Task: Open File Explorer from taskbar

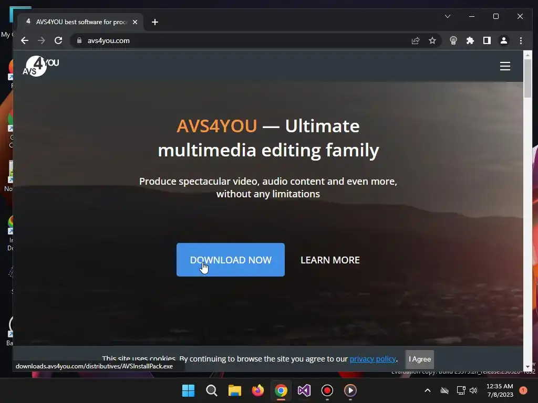Action: click(x=235, y=390)
